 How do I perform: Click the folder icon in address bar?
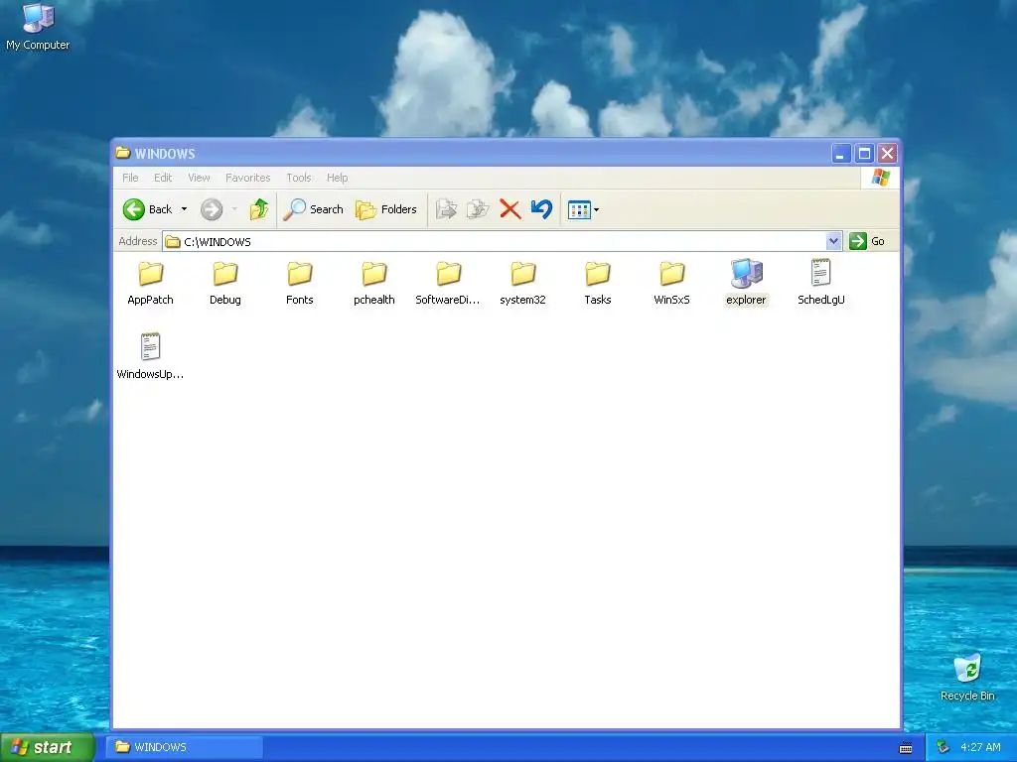(x=173, y=242)
